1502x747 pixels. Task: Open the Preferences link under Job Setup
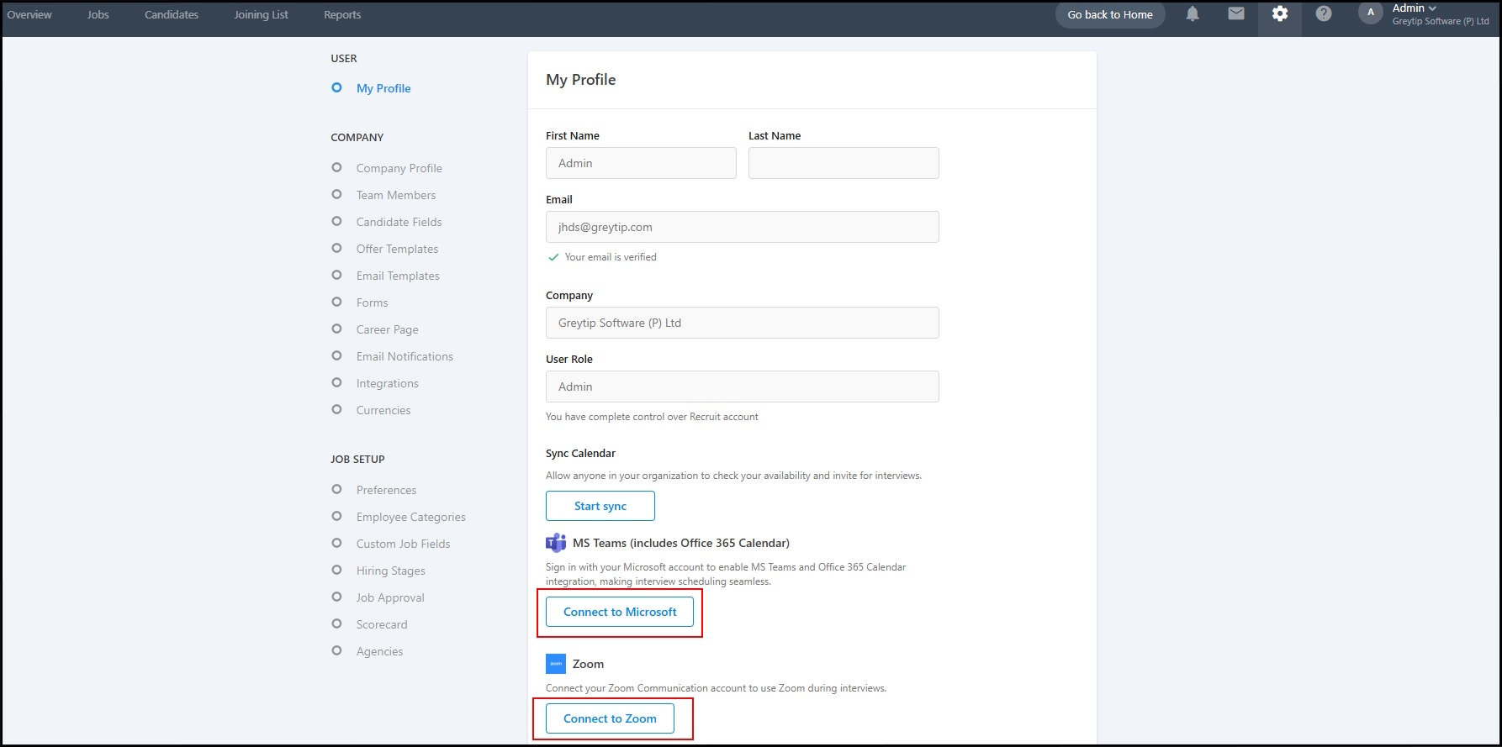(x=387, y=490)
